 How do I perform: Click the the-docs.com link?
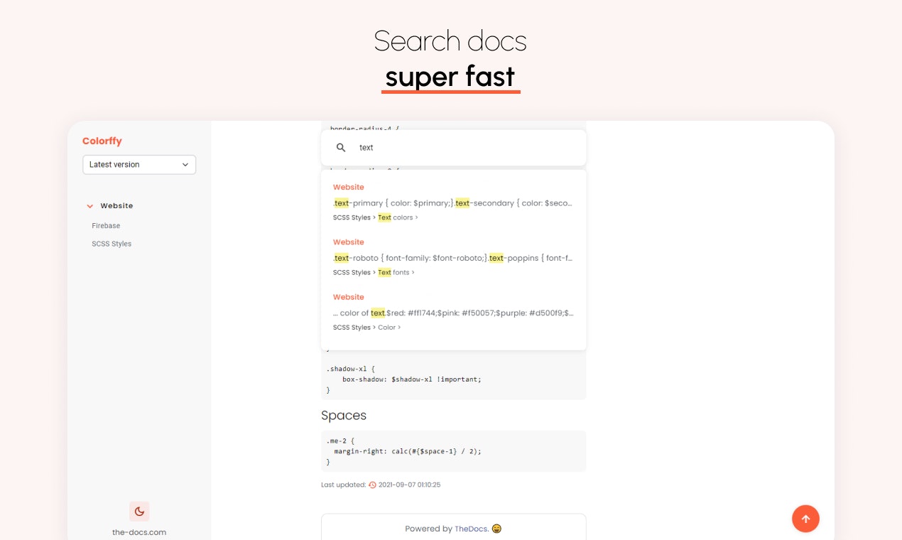(x=139, y=531)
